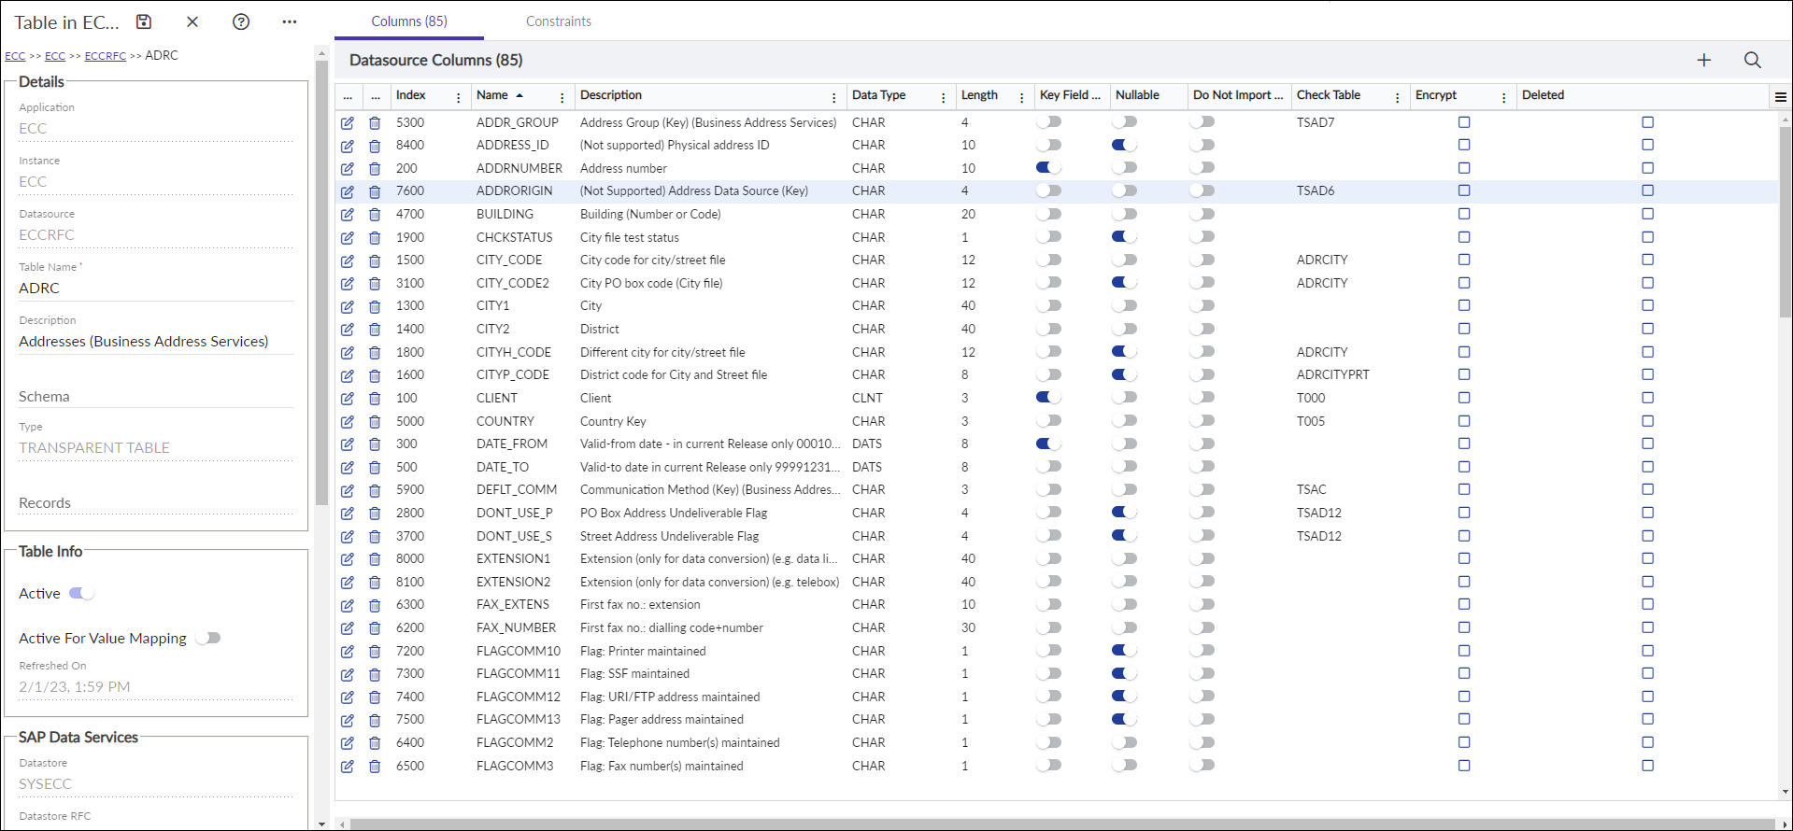
Task: Close the table panel with the X icon
Action: [x=192, y=21]
